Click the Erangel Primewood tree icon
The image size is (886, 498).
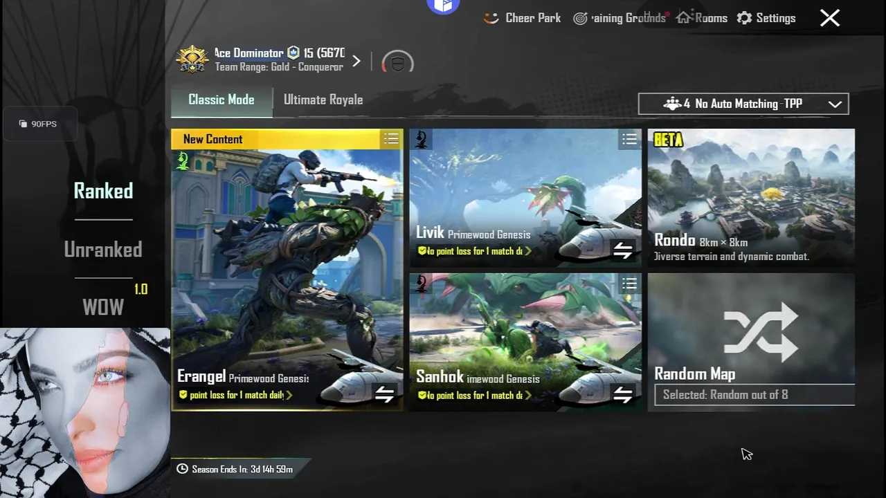[183, 161]
